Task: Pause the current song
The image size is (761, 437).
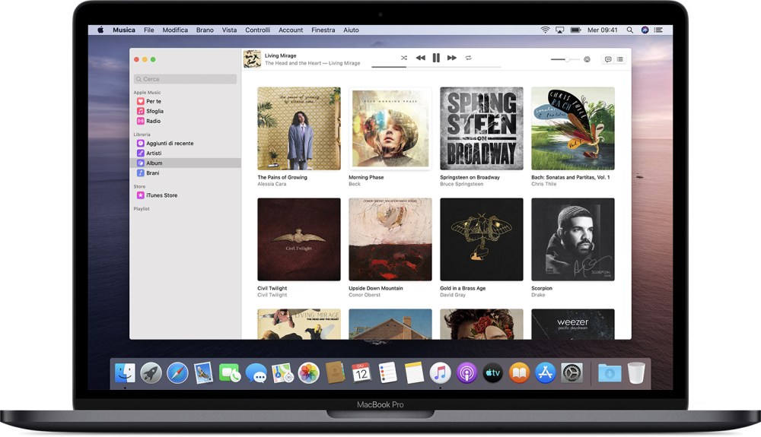Action: coord(436,58)
